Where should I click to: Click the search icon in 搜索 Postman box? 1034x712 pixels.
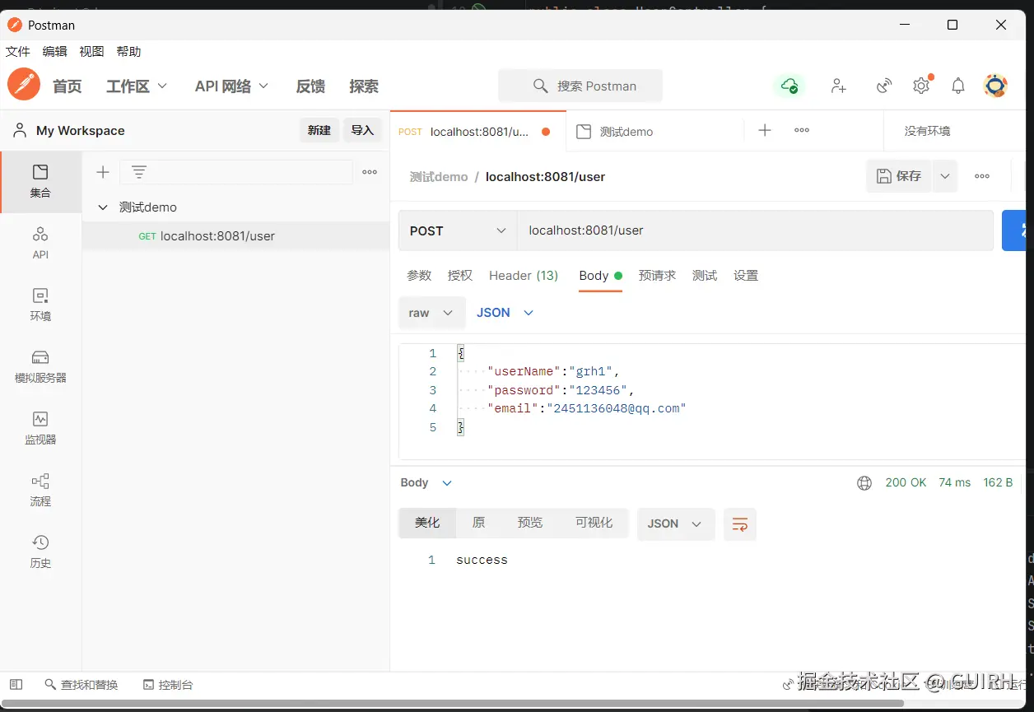[x=541, y=86]
